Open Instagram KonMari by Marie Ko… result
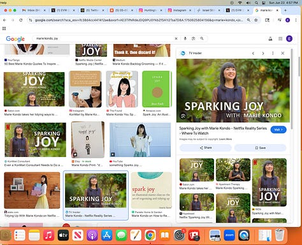Viewport: 302px width, 245px height. point(85,89)
